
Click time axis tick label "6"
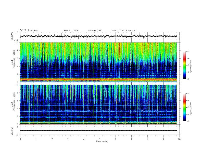[116, 139]
